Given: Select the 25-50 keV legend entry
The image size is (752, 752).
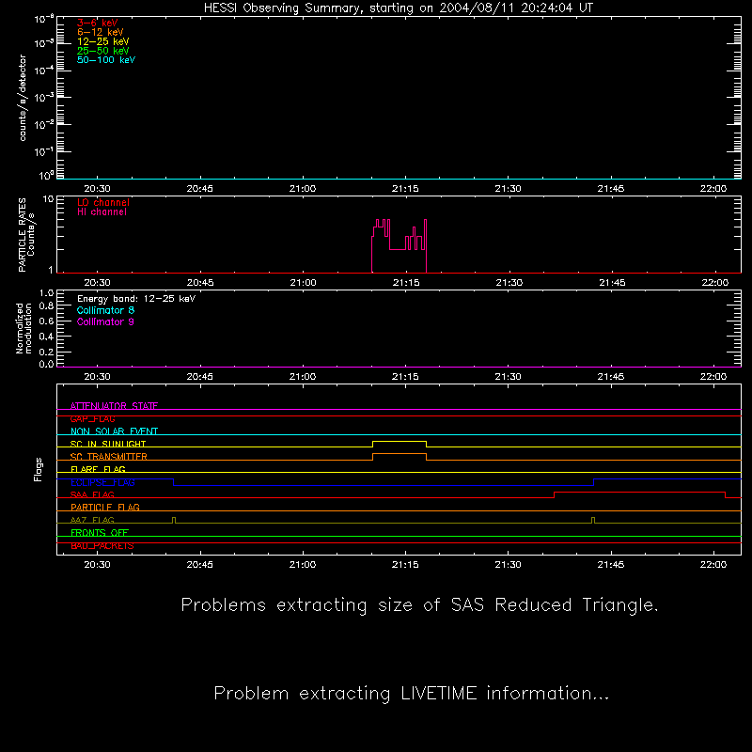Looking at the screenshot, I should pos(103,51).
